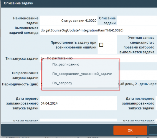This screenshot has height=138, width=157.
Task: Click the Тип расписания запуска задачи label
Action: (25, 75)
